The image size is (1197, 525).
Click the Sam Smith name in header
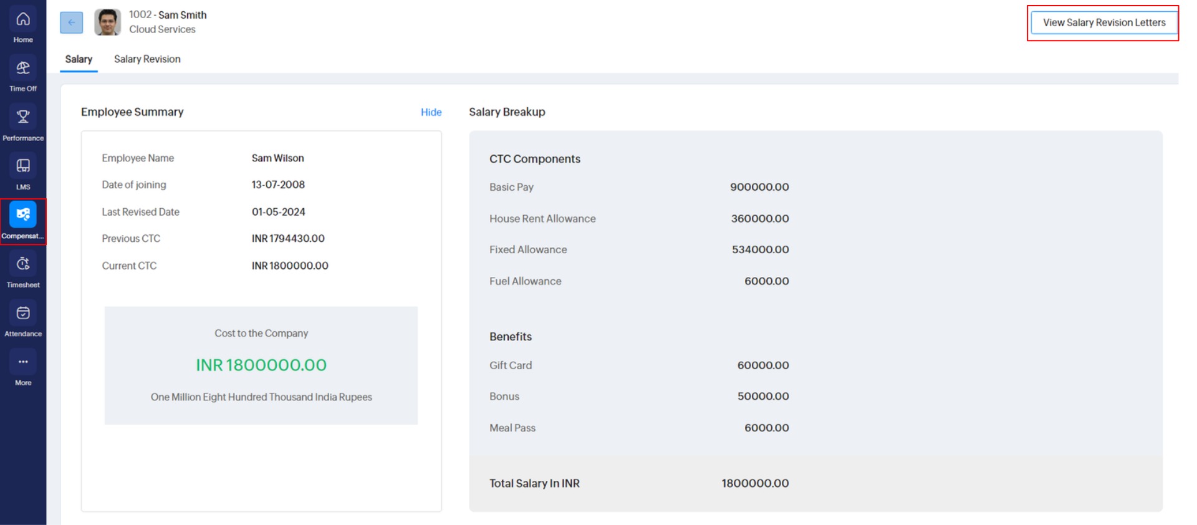[x=182, y=15]
